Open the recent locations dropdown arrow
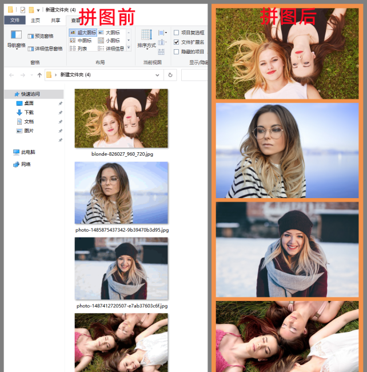The height and width of the screenshot is (372, 367). pyautogui.click(x=32, y=75)
